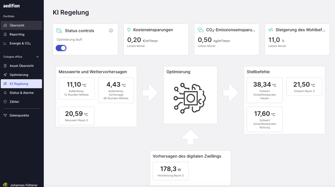The height and width of the screenshot is (187, 335).
Task: Click the cloud icon on CO₂-Emissionseinsparungen card
Action: coord(200,30)
